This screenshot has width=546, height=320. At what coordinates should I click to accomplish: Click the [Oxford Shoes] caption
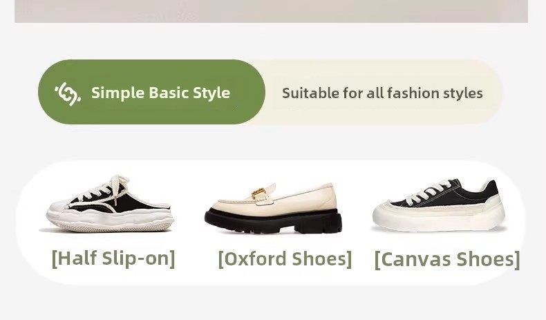[285, 258]
